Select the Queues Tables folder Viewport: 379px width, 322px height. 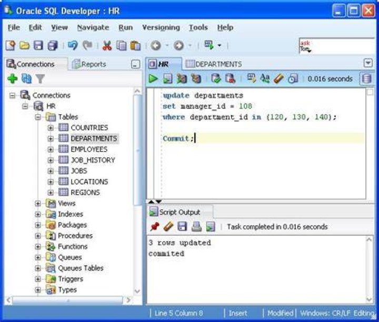point(81,268)
